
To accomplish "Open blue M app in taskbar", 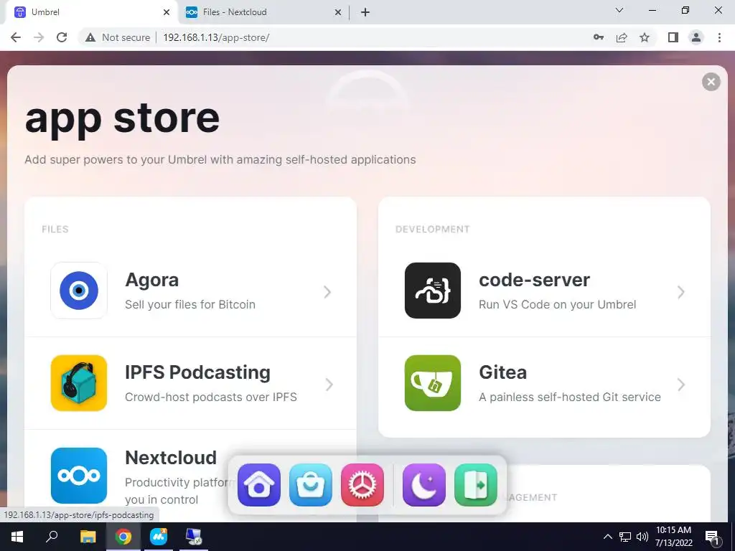I will pos(159,537).
